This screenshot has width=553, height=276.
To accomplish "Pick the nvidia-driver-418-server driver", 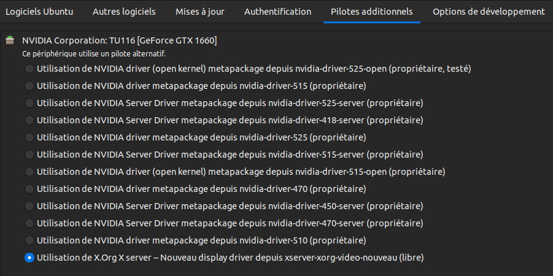I will 29,121.
